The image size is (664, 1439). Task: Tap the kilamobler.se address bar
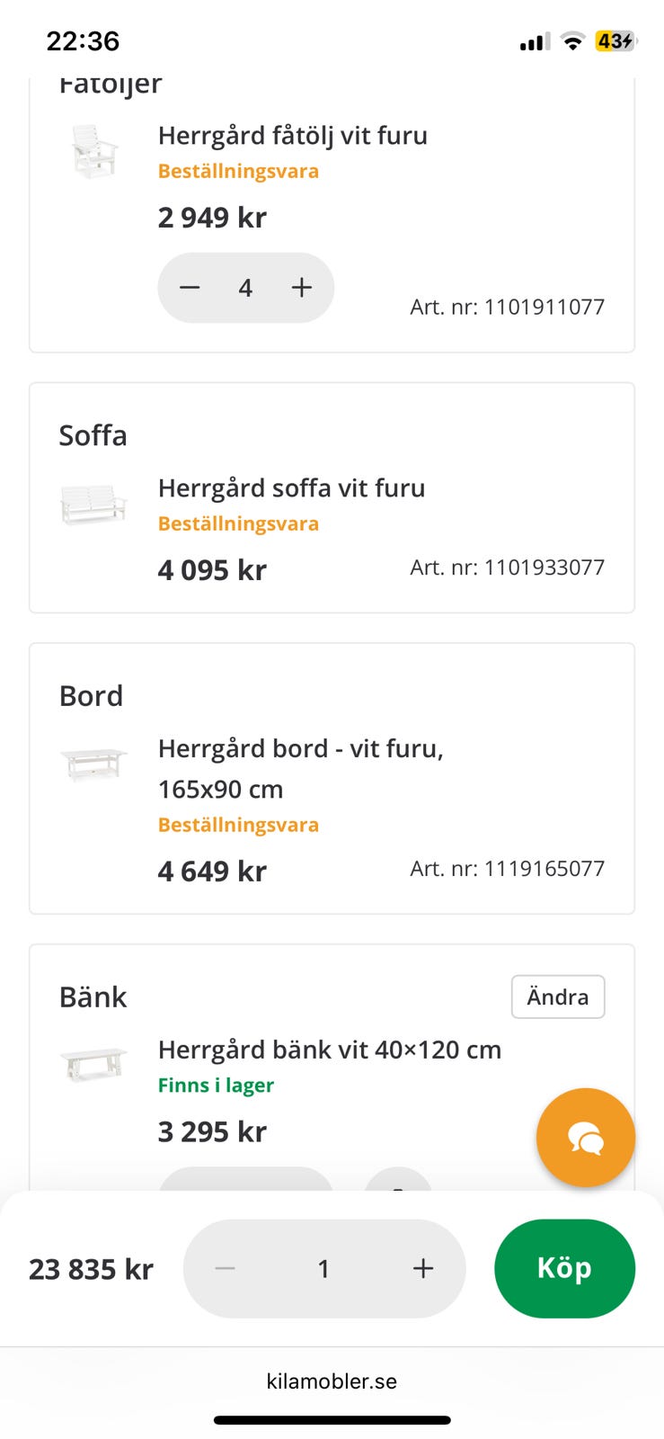tap(332, 1381)
